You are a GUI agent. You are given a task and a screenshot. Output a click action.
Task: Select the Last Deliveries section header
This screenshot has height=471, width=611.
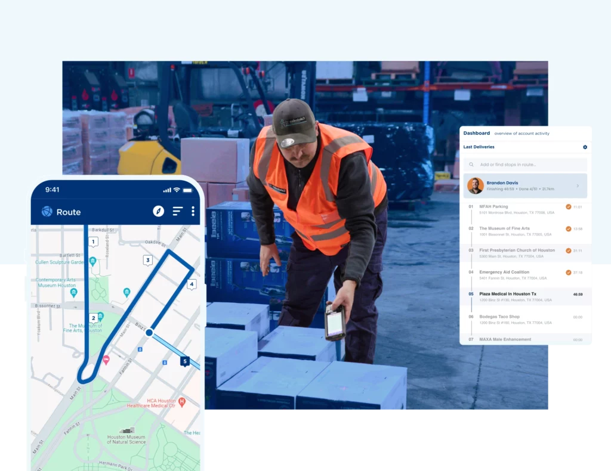click(x=479, y=147)
